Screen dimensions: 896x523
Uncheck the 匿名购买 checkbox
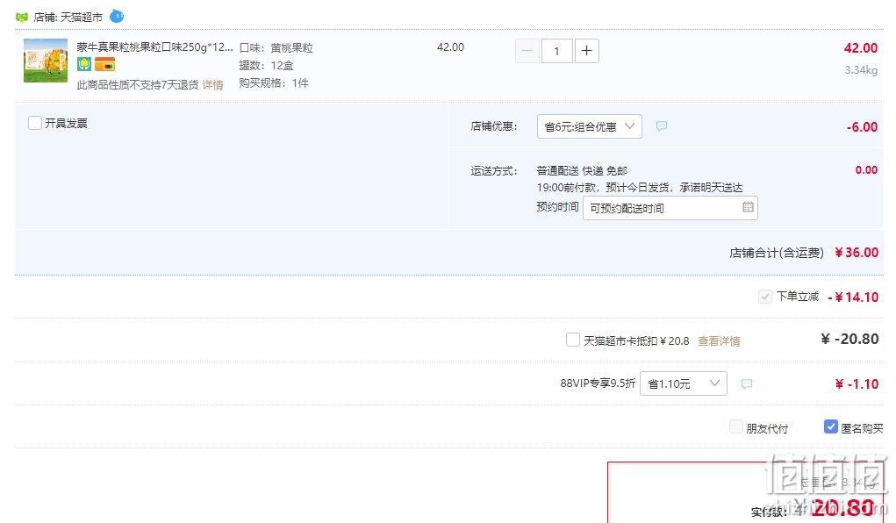[831, 427]
